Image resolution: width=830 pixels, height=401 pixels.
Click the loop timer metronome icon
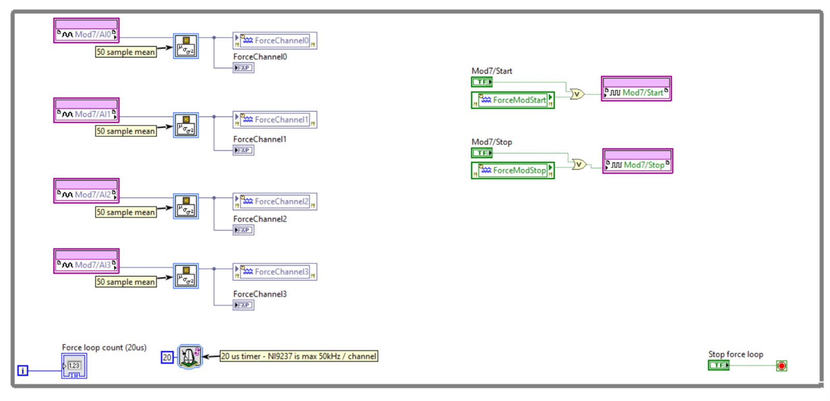(190, 356)
